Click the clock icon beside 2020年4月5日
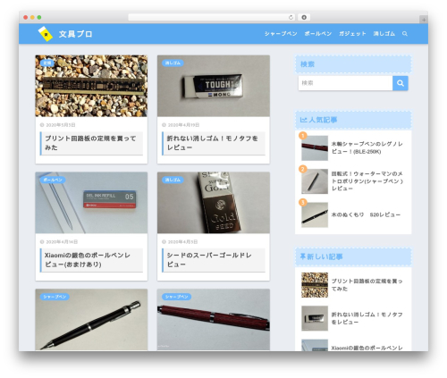This screenshot has width=447, height=378. (164, 242)
